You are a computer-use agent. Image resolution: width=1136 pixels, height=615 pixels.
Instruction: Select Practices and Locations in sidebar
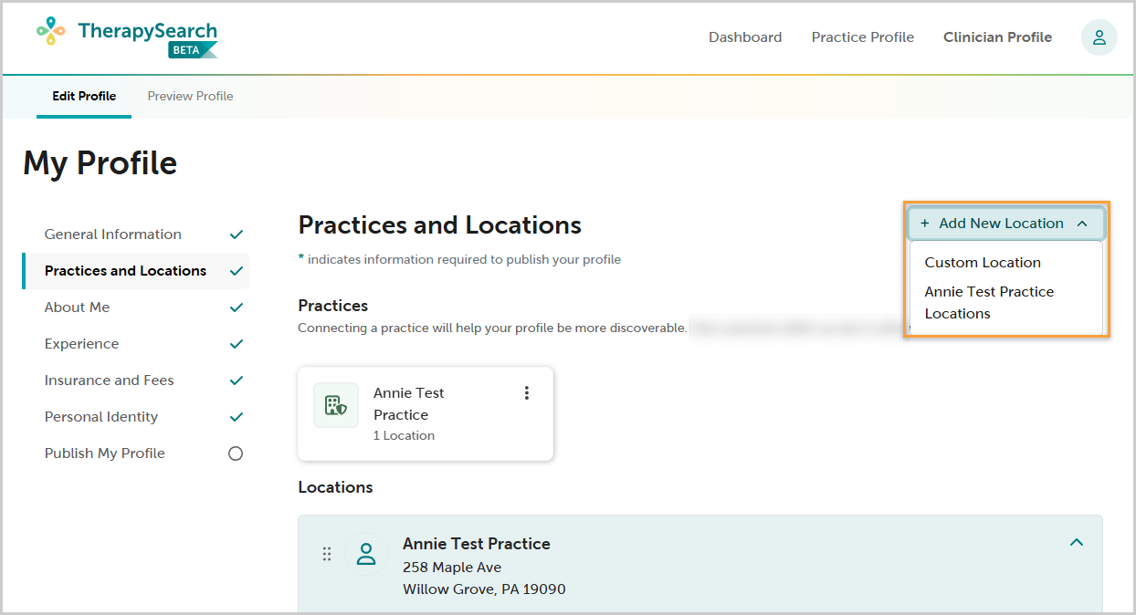click(125, 271)
